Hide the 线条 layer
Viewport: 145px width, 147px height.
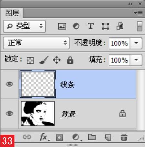click(x=9, y=84)
